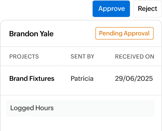Click the blue Approve button

pos(111,9)
